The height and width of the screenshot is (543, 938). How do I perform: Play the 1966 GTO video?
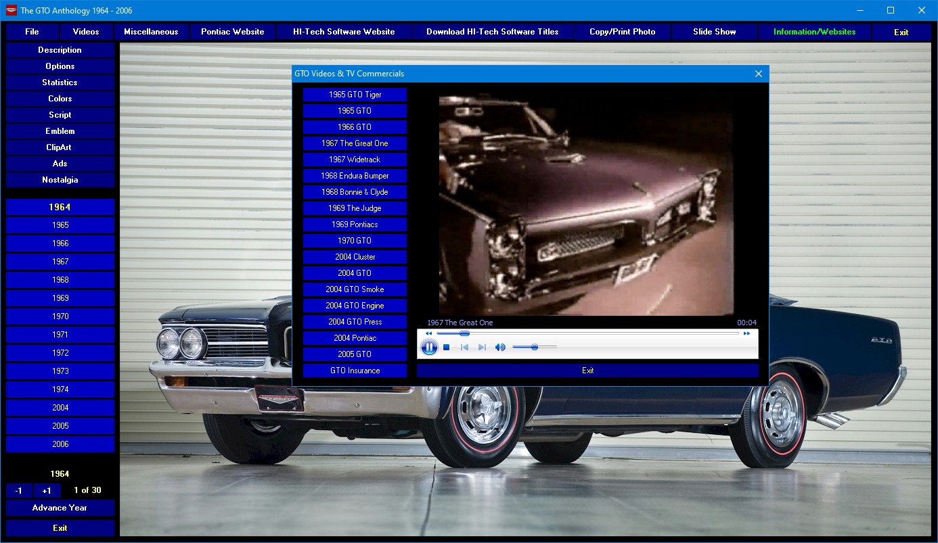click(x=355, y=127)
